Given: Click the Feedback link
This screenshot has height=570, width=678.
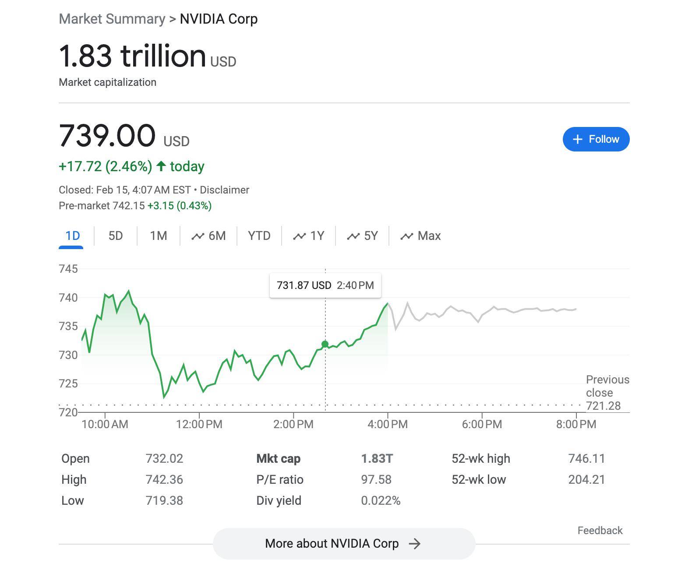Looking at the screenshot, I should [600, 530].
